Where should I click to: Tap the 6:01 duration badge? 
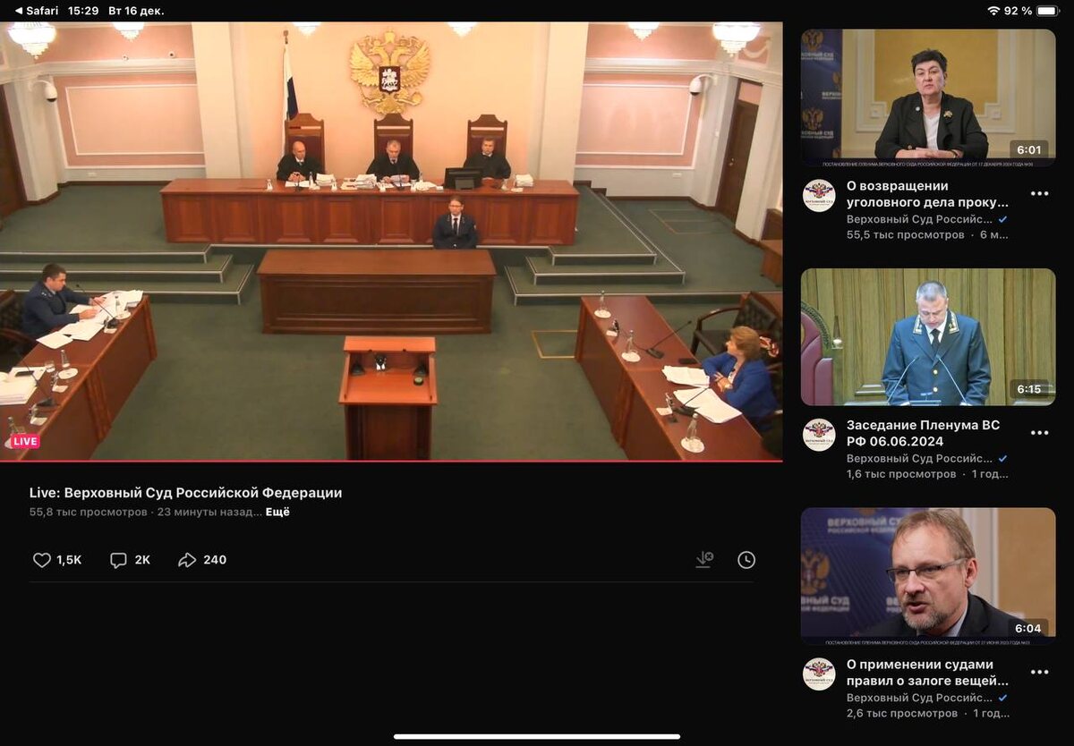[1029, 149]
